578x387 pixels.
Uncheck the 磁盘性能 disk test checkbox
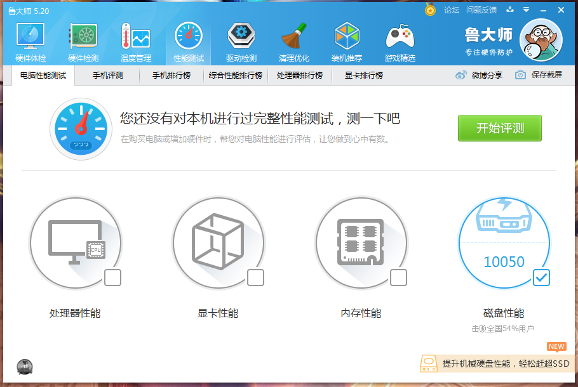click(541, 277)
